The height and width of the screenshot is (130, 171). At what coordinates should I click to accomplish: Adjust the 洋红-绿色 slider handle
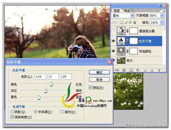(x=46, y=91)
